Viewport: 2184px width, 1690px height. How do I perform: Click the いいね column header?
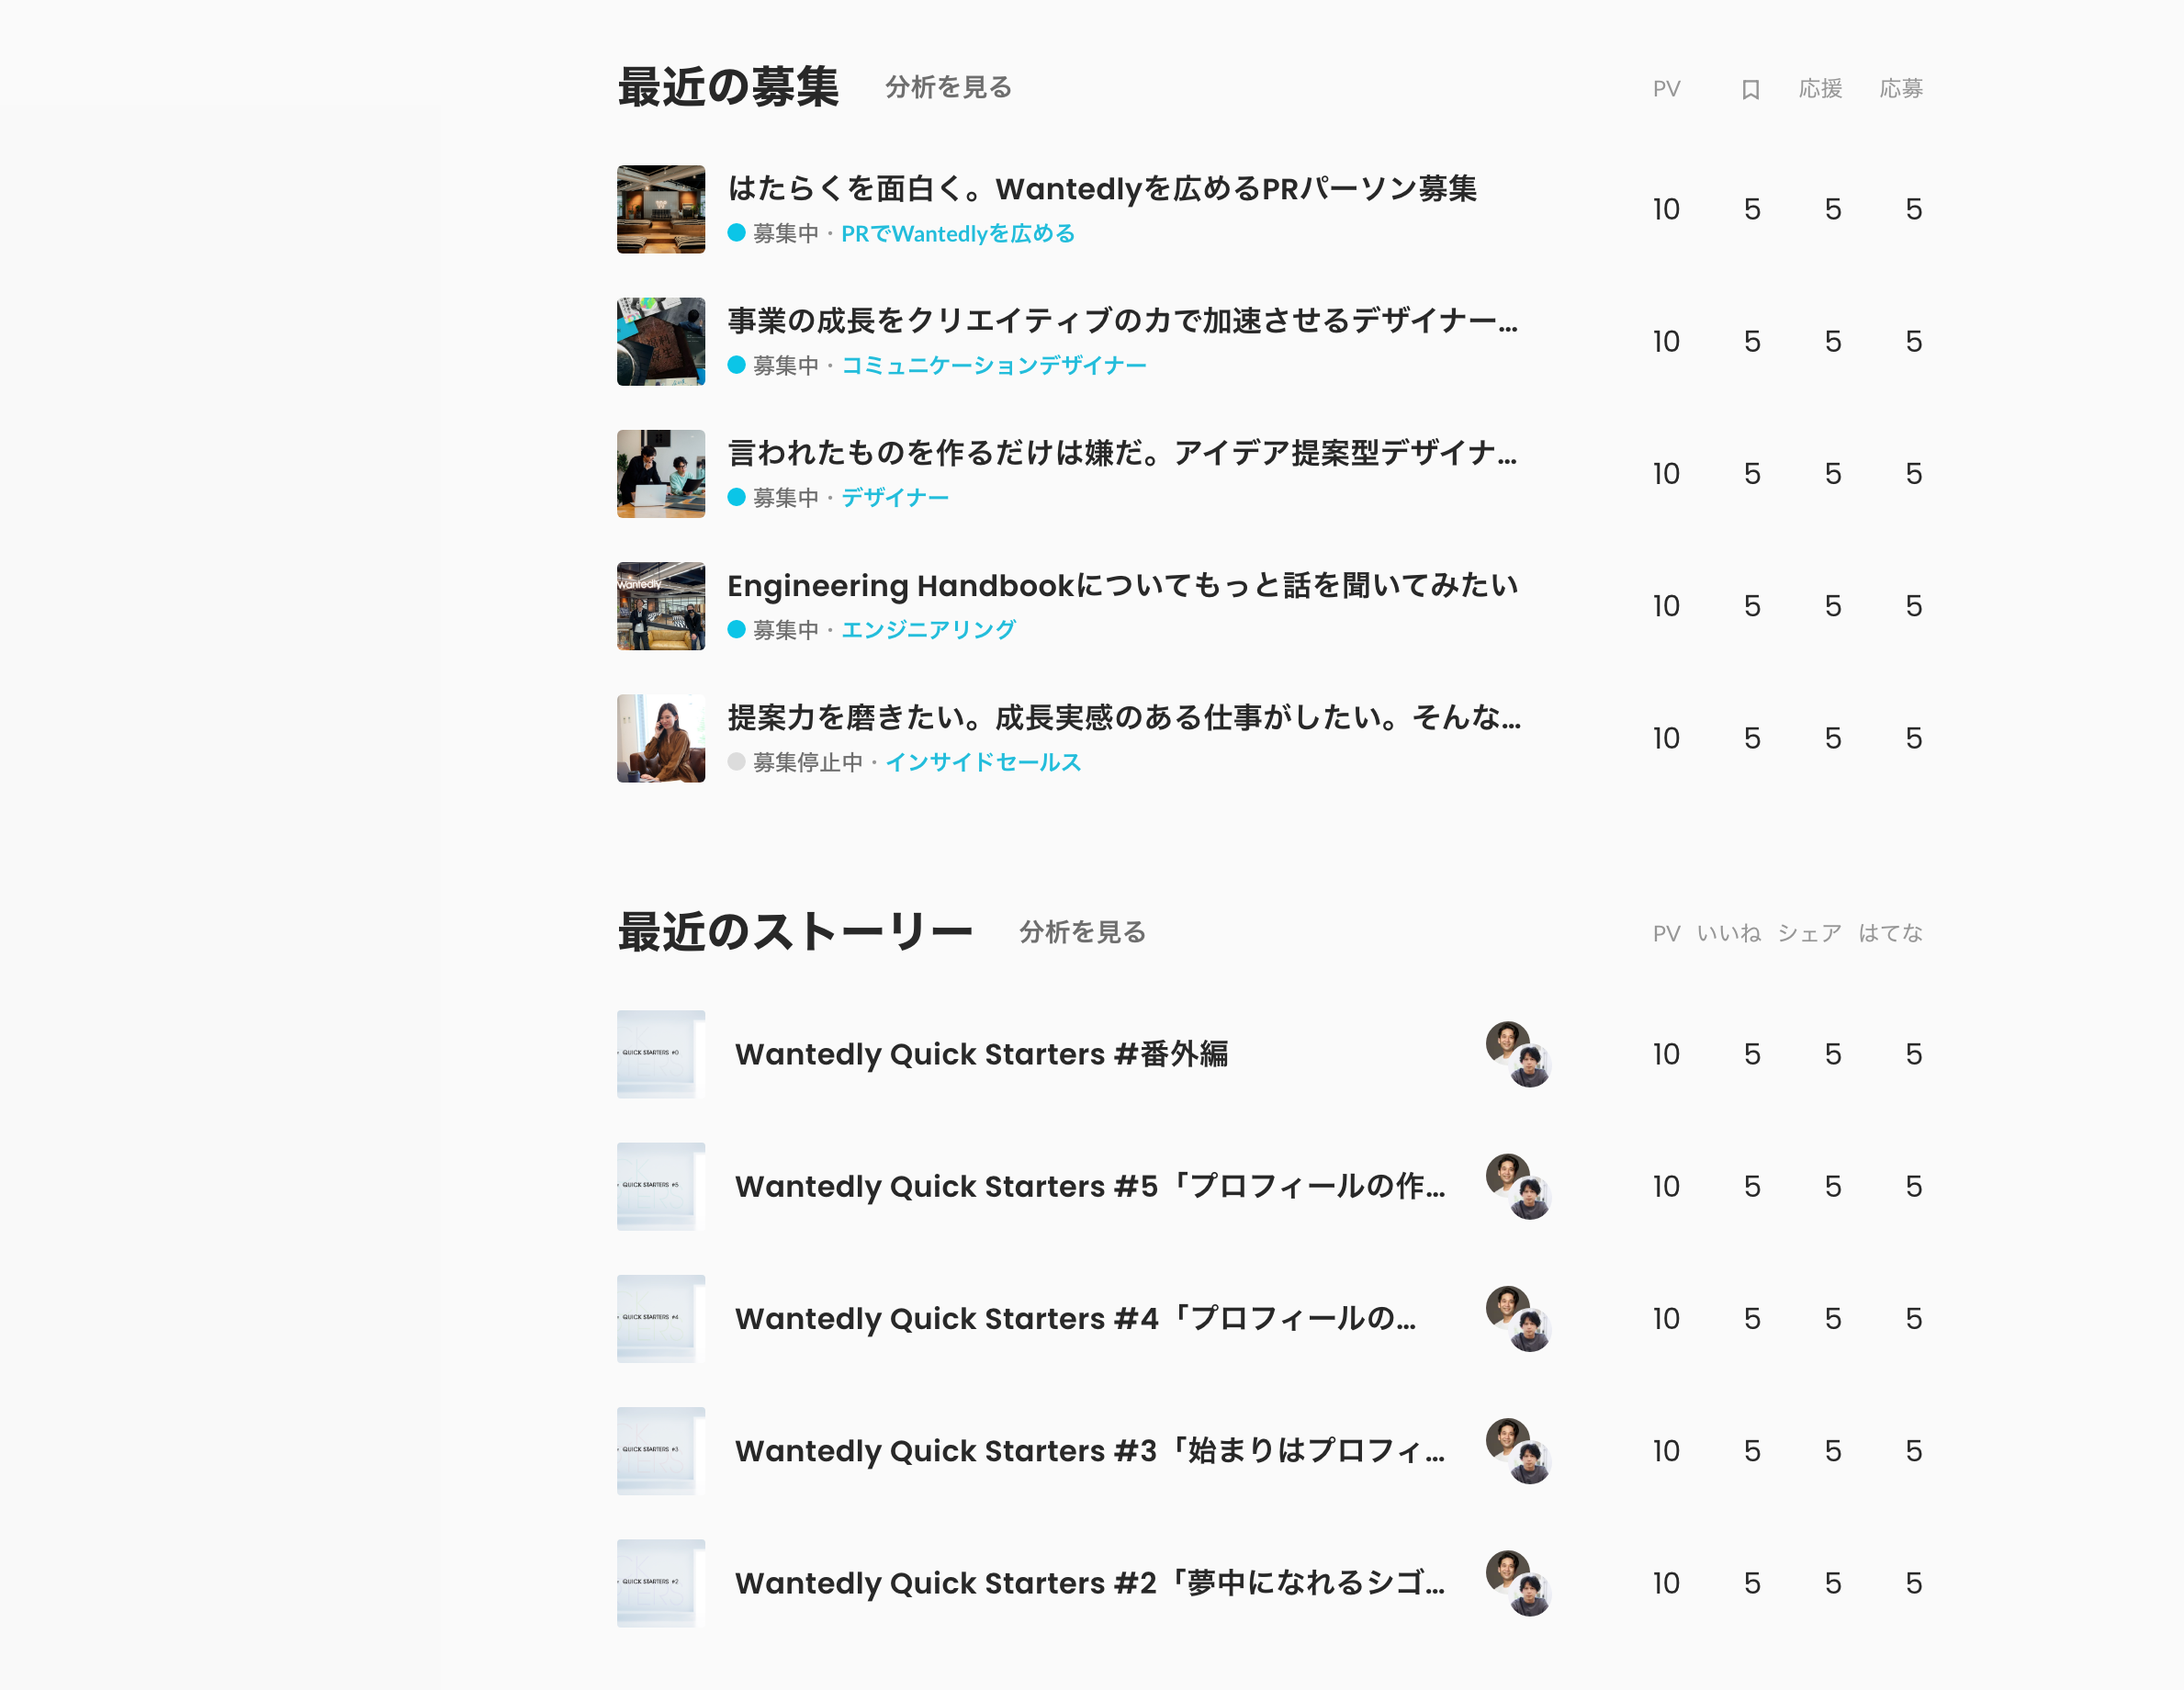1729,933
